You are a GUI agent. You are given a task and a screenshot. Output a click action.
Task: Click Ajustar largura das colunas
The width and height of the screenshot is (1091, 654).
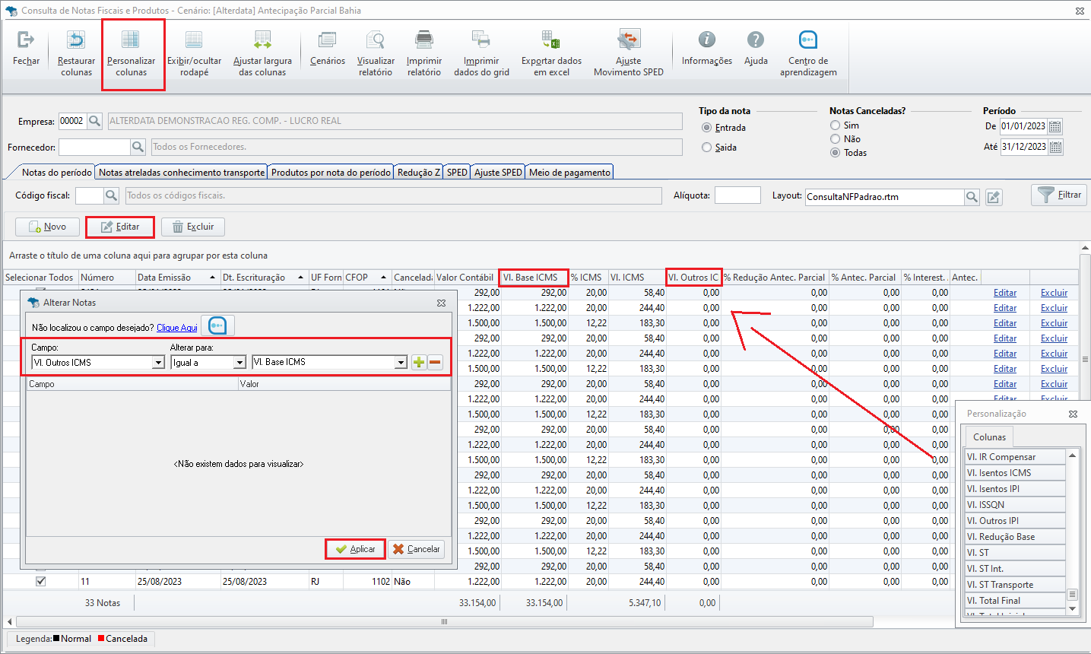[x=262, y=53]
